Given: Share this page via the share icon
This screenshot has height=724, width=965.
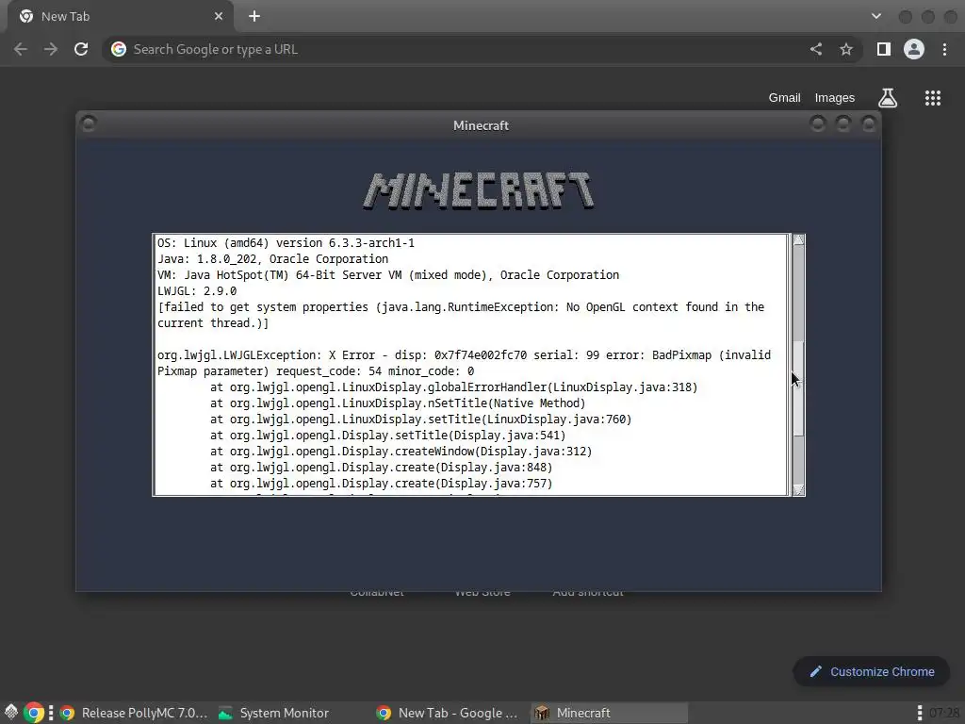Looking at the screenshot, I should [x=816, y=49].
